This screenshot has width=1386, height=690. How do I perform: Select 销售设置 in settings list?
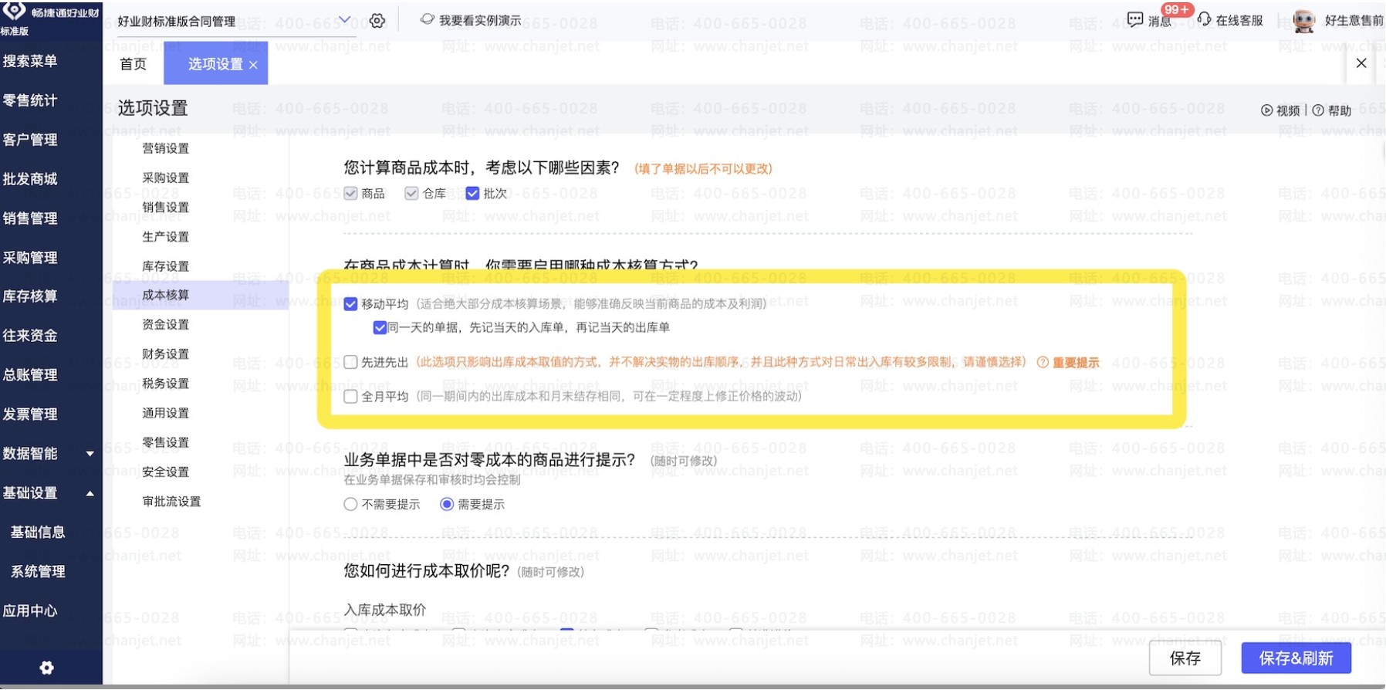[165, 207]
